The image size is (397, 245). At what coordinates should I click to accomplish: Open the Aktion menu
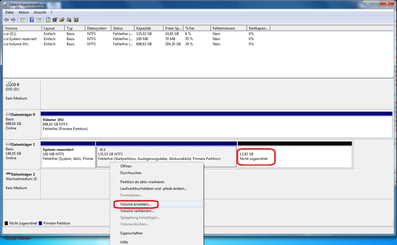click(24, 12)
